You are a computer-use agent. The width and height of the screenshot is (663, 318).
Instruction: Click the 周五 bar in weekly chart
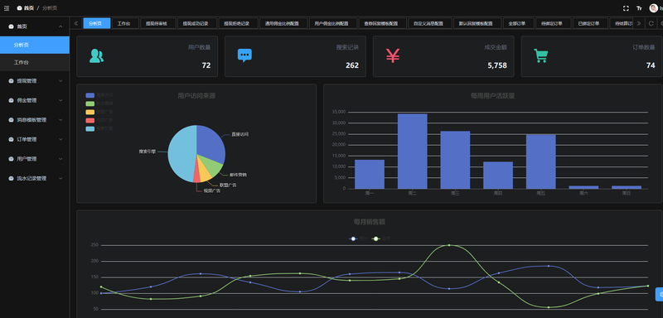(541, 161)
